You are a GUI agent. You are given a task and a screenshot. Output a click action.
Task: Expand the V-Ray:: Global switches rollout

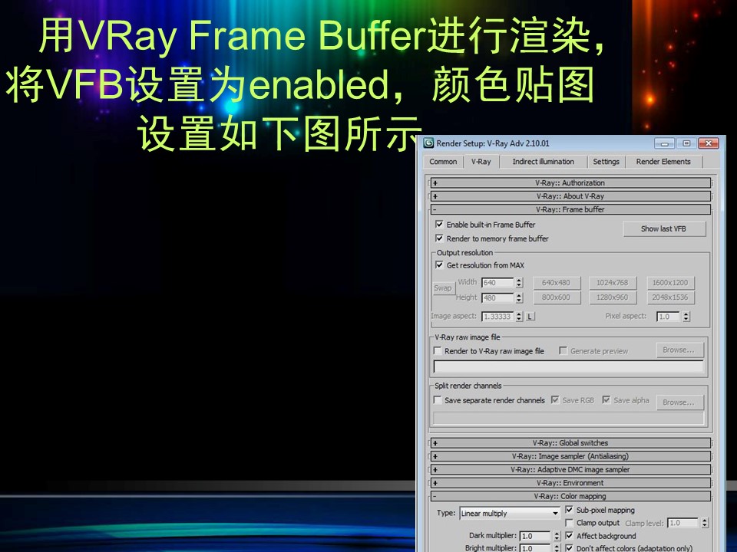coord(570,442)
